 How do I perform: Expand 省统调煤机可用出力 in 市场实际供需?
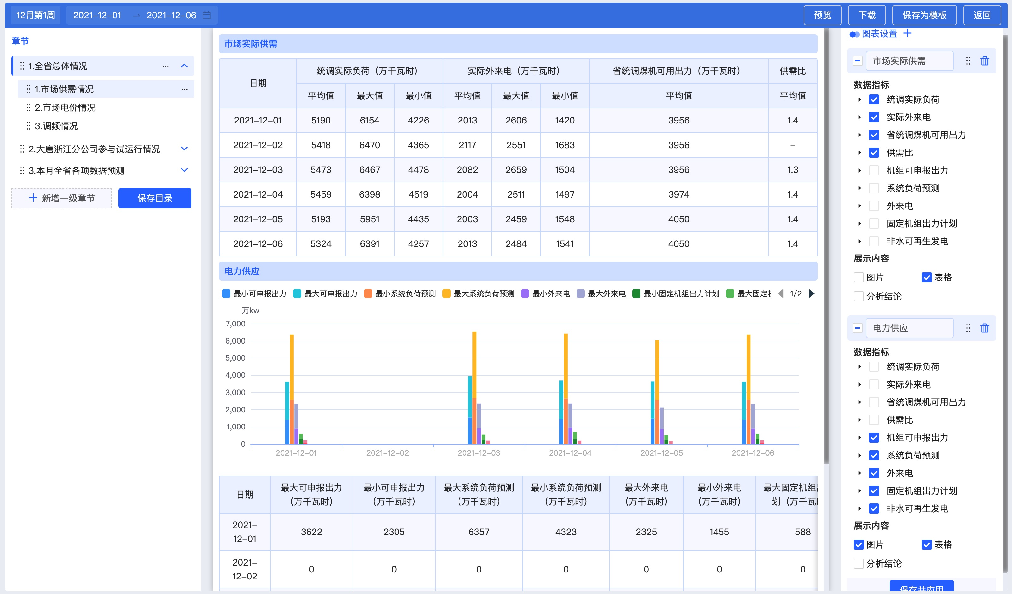pos(859,135)
